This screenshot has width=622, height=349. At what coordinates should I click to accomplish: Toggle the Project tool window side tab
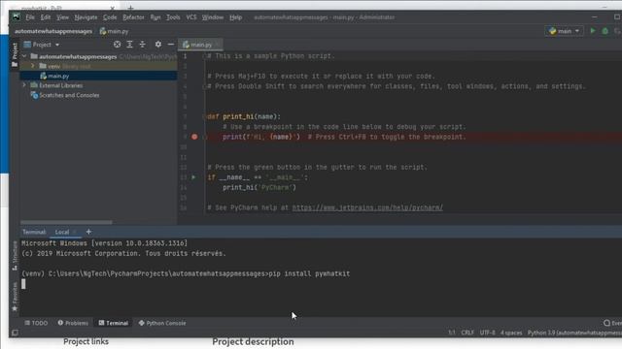point(15,54)
